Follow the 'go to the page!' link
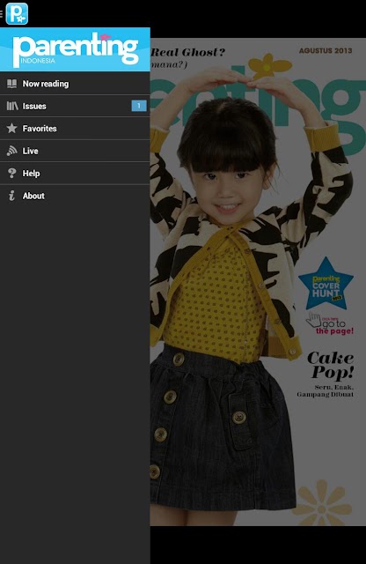366x564 pixels. click(x=331, y=324)
